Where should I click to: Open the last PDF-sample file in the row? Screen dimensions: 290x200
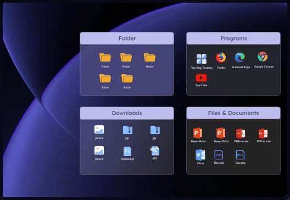point(263,134)
